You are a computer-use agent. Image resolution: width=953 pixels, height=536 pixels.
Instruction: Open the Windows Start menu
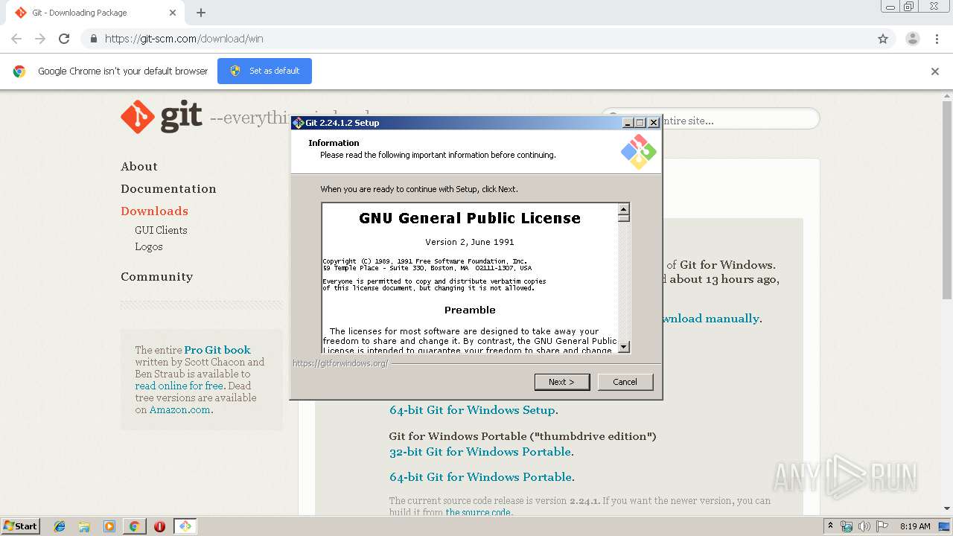pyautogui.click(x=20, y=526)
